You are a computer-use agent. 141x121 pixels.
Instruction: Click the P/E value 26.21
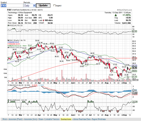point(50,15)
